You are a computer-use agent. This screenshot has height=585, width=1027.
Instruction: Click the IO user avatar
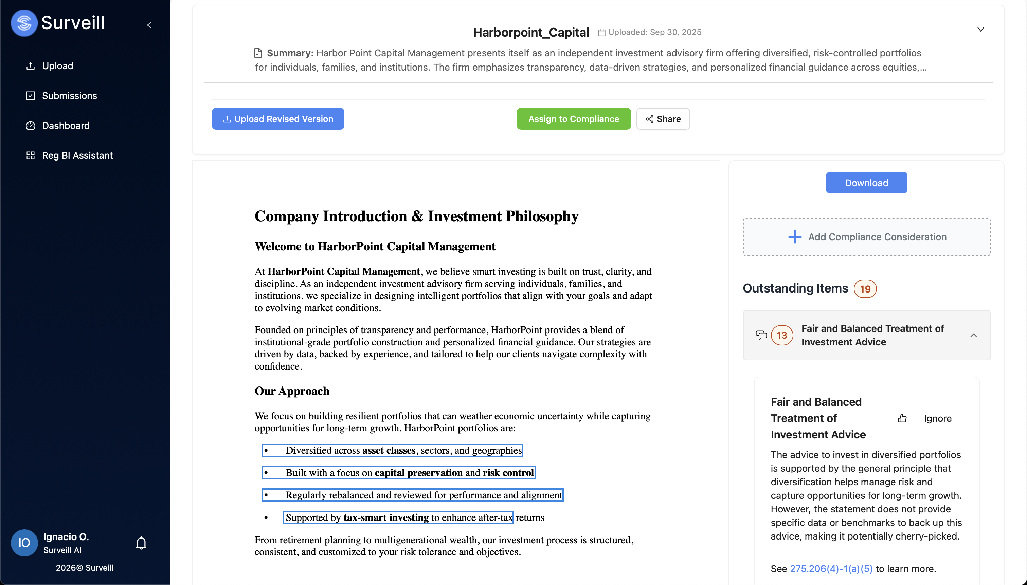[24, 543]
